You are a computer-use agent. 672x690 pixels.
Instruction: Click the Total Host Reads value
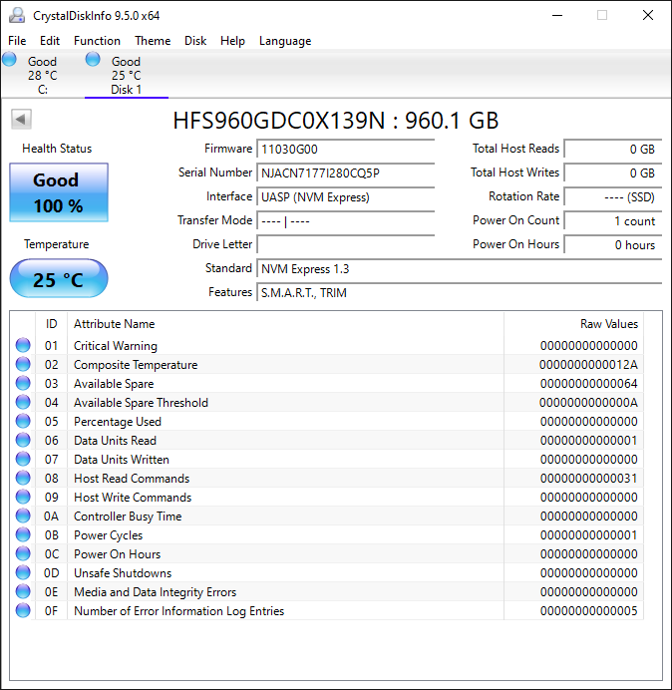pyautogui.click(x=613, y=150)
